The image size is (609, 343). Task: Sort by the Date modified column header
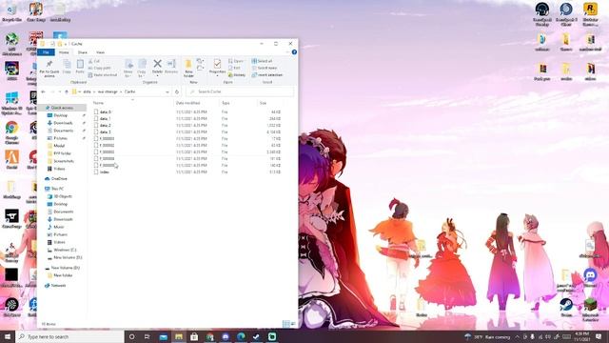(188, 103)
